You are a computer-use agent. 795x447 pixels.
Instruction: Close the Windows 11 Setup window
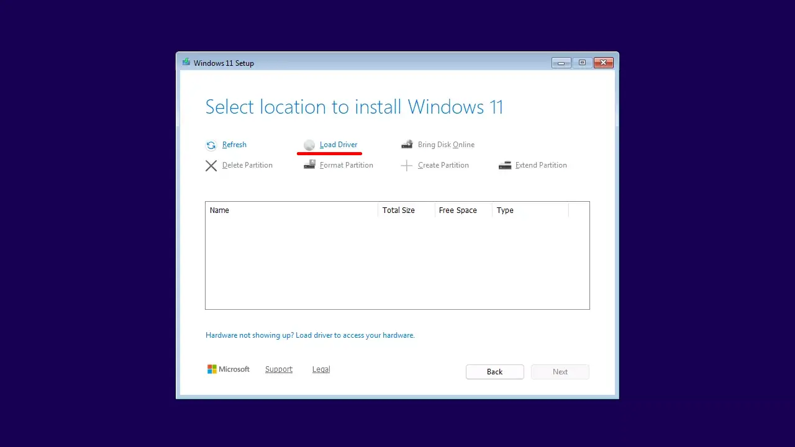pos(604,63)
